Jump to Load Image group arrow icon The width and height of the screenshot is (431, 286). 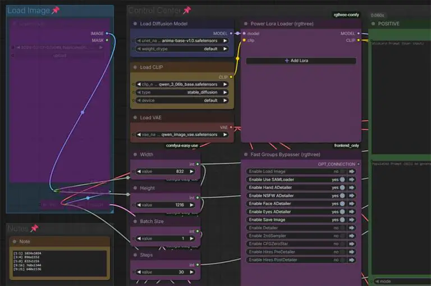coord(351,171)
